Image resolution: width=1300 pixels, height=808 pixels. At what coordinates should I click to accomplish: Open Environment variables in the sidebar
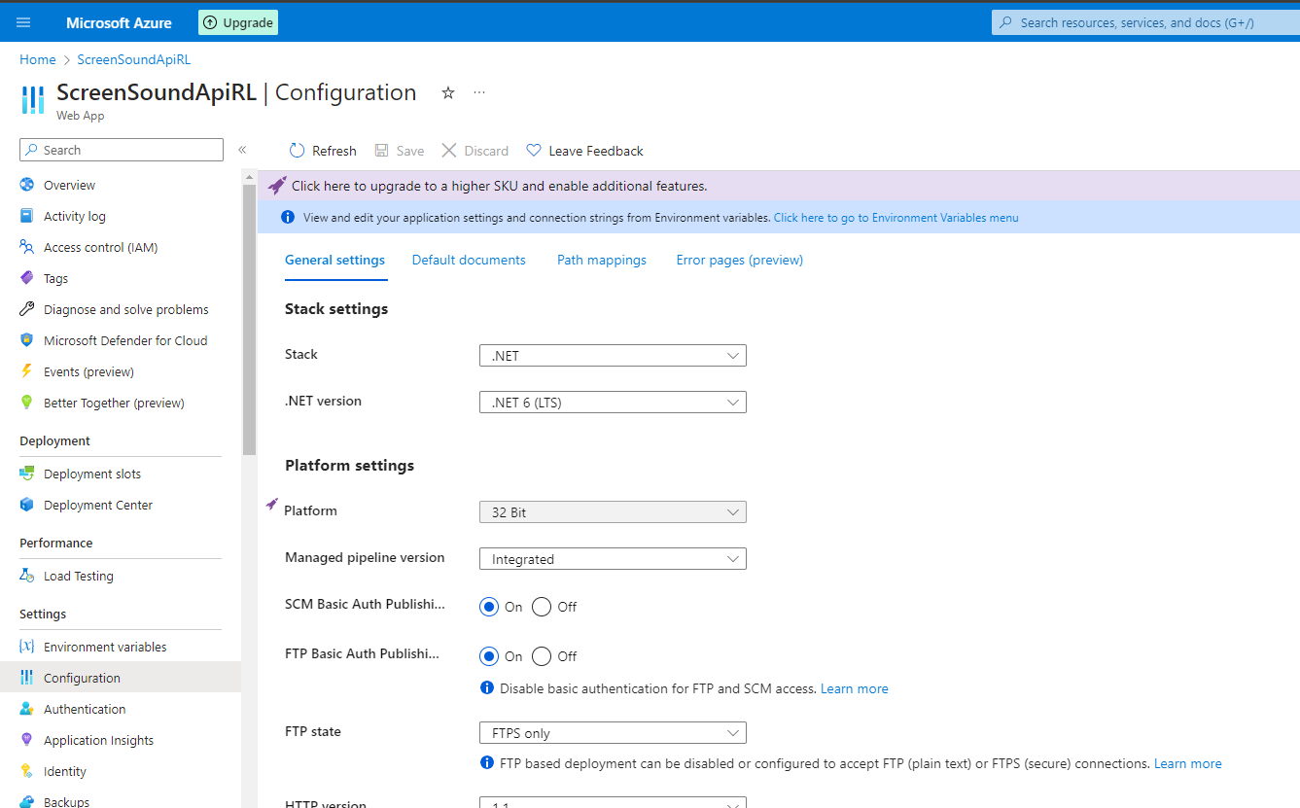tap(121, 647)
